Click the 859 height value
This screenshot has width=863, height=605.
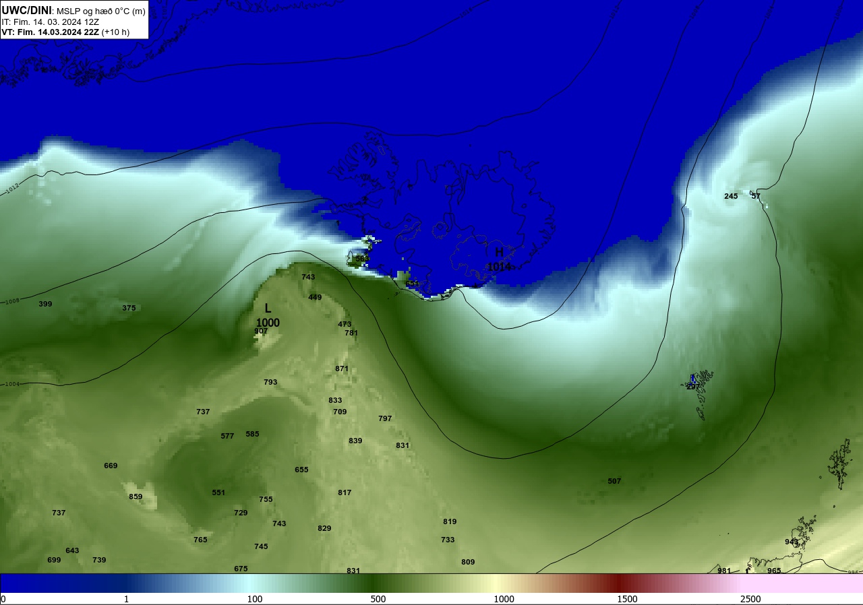136,497
